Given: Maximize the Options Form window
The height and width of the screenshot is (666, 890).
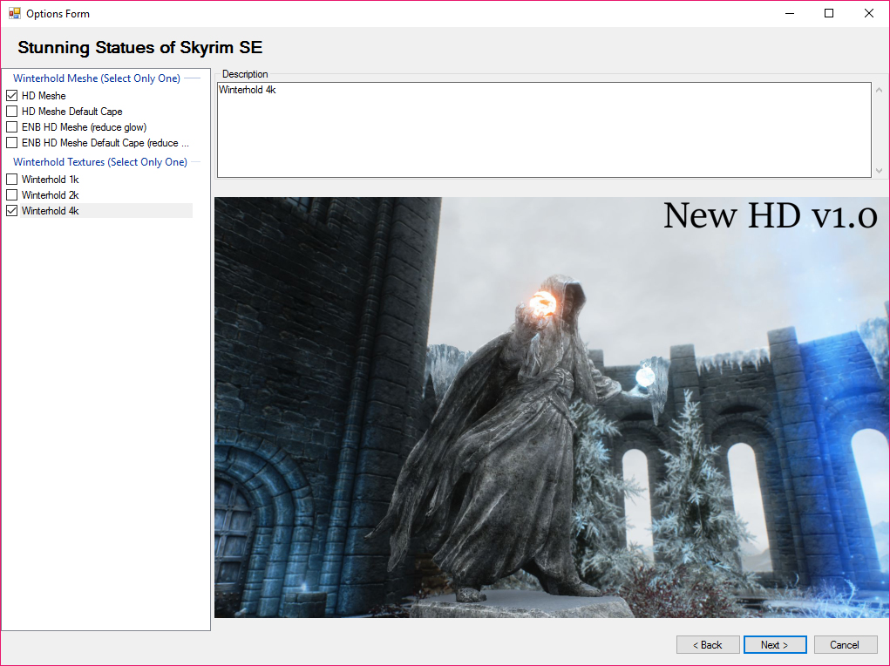Looking at the screenshot, I should (x=829, y=13).
